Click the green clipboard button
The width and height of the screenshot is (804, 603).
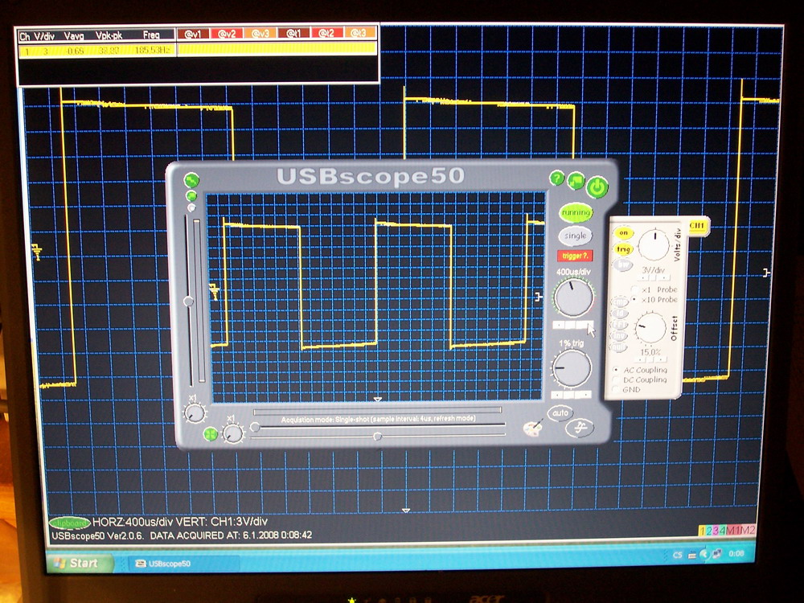(x=70, y=523)
